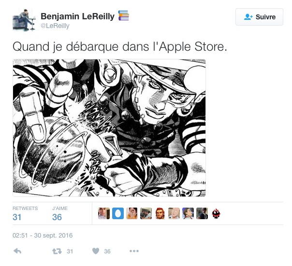Retweet using the retweet arrows icon
The height and width of the screenshot is (266, 292).
[57, 252]
